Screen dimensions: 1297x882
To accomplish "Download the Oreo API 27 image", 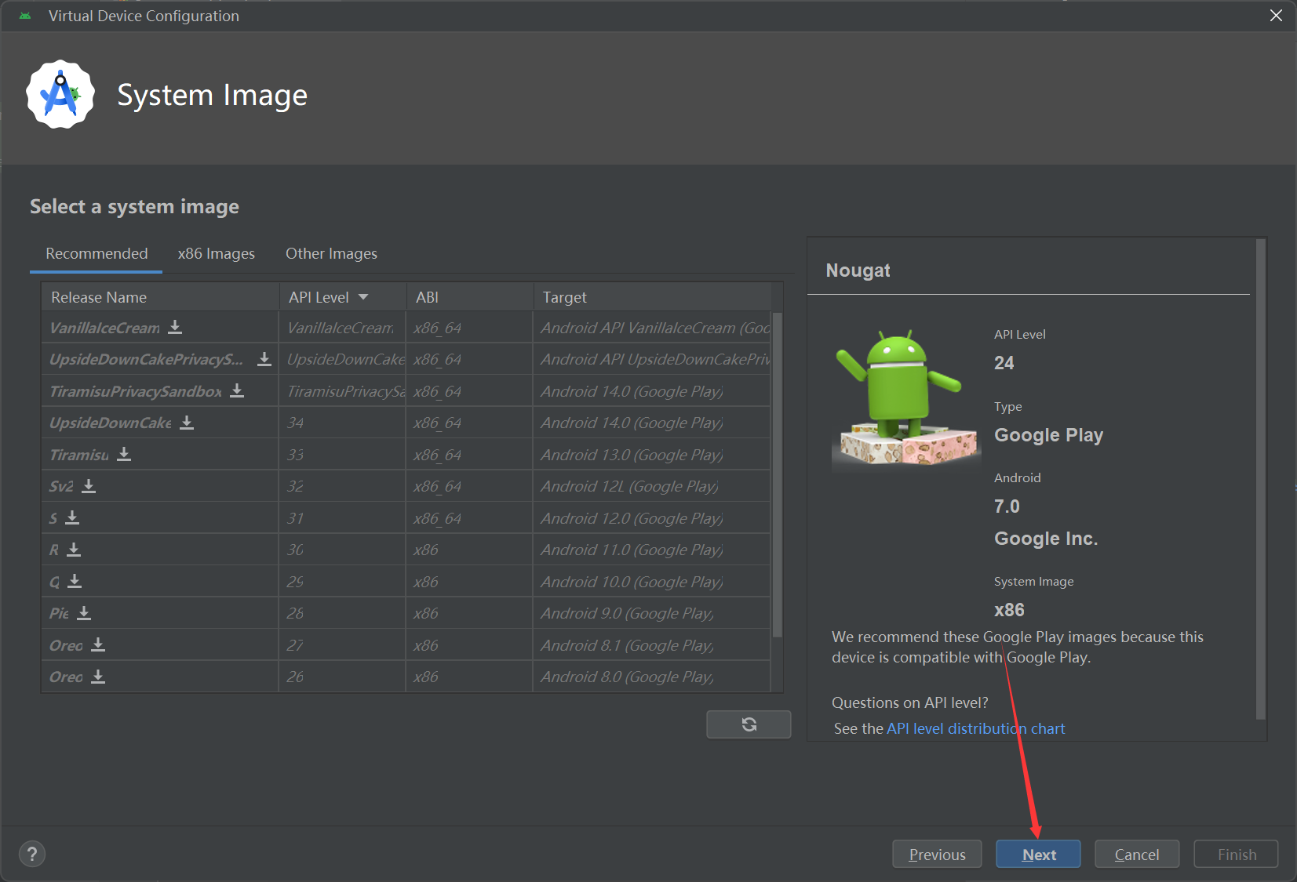I will coord(98,644).
